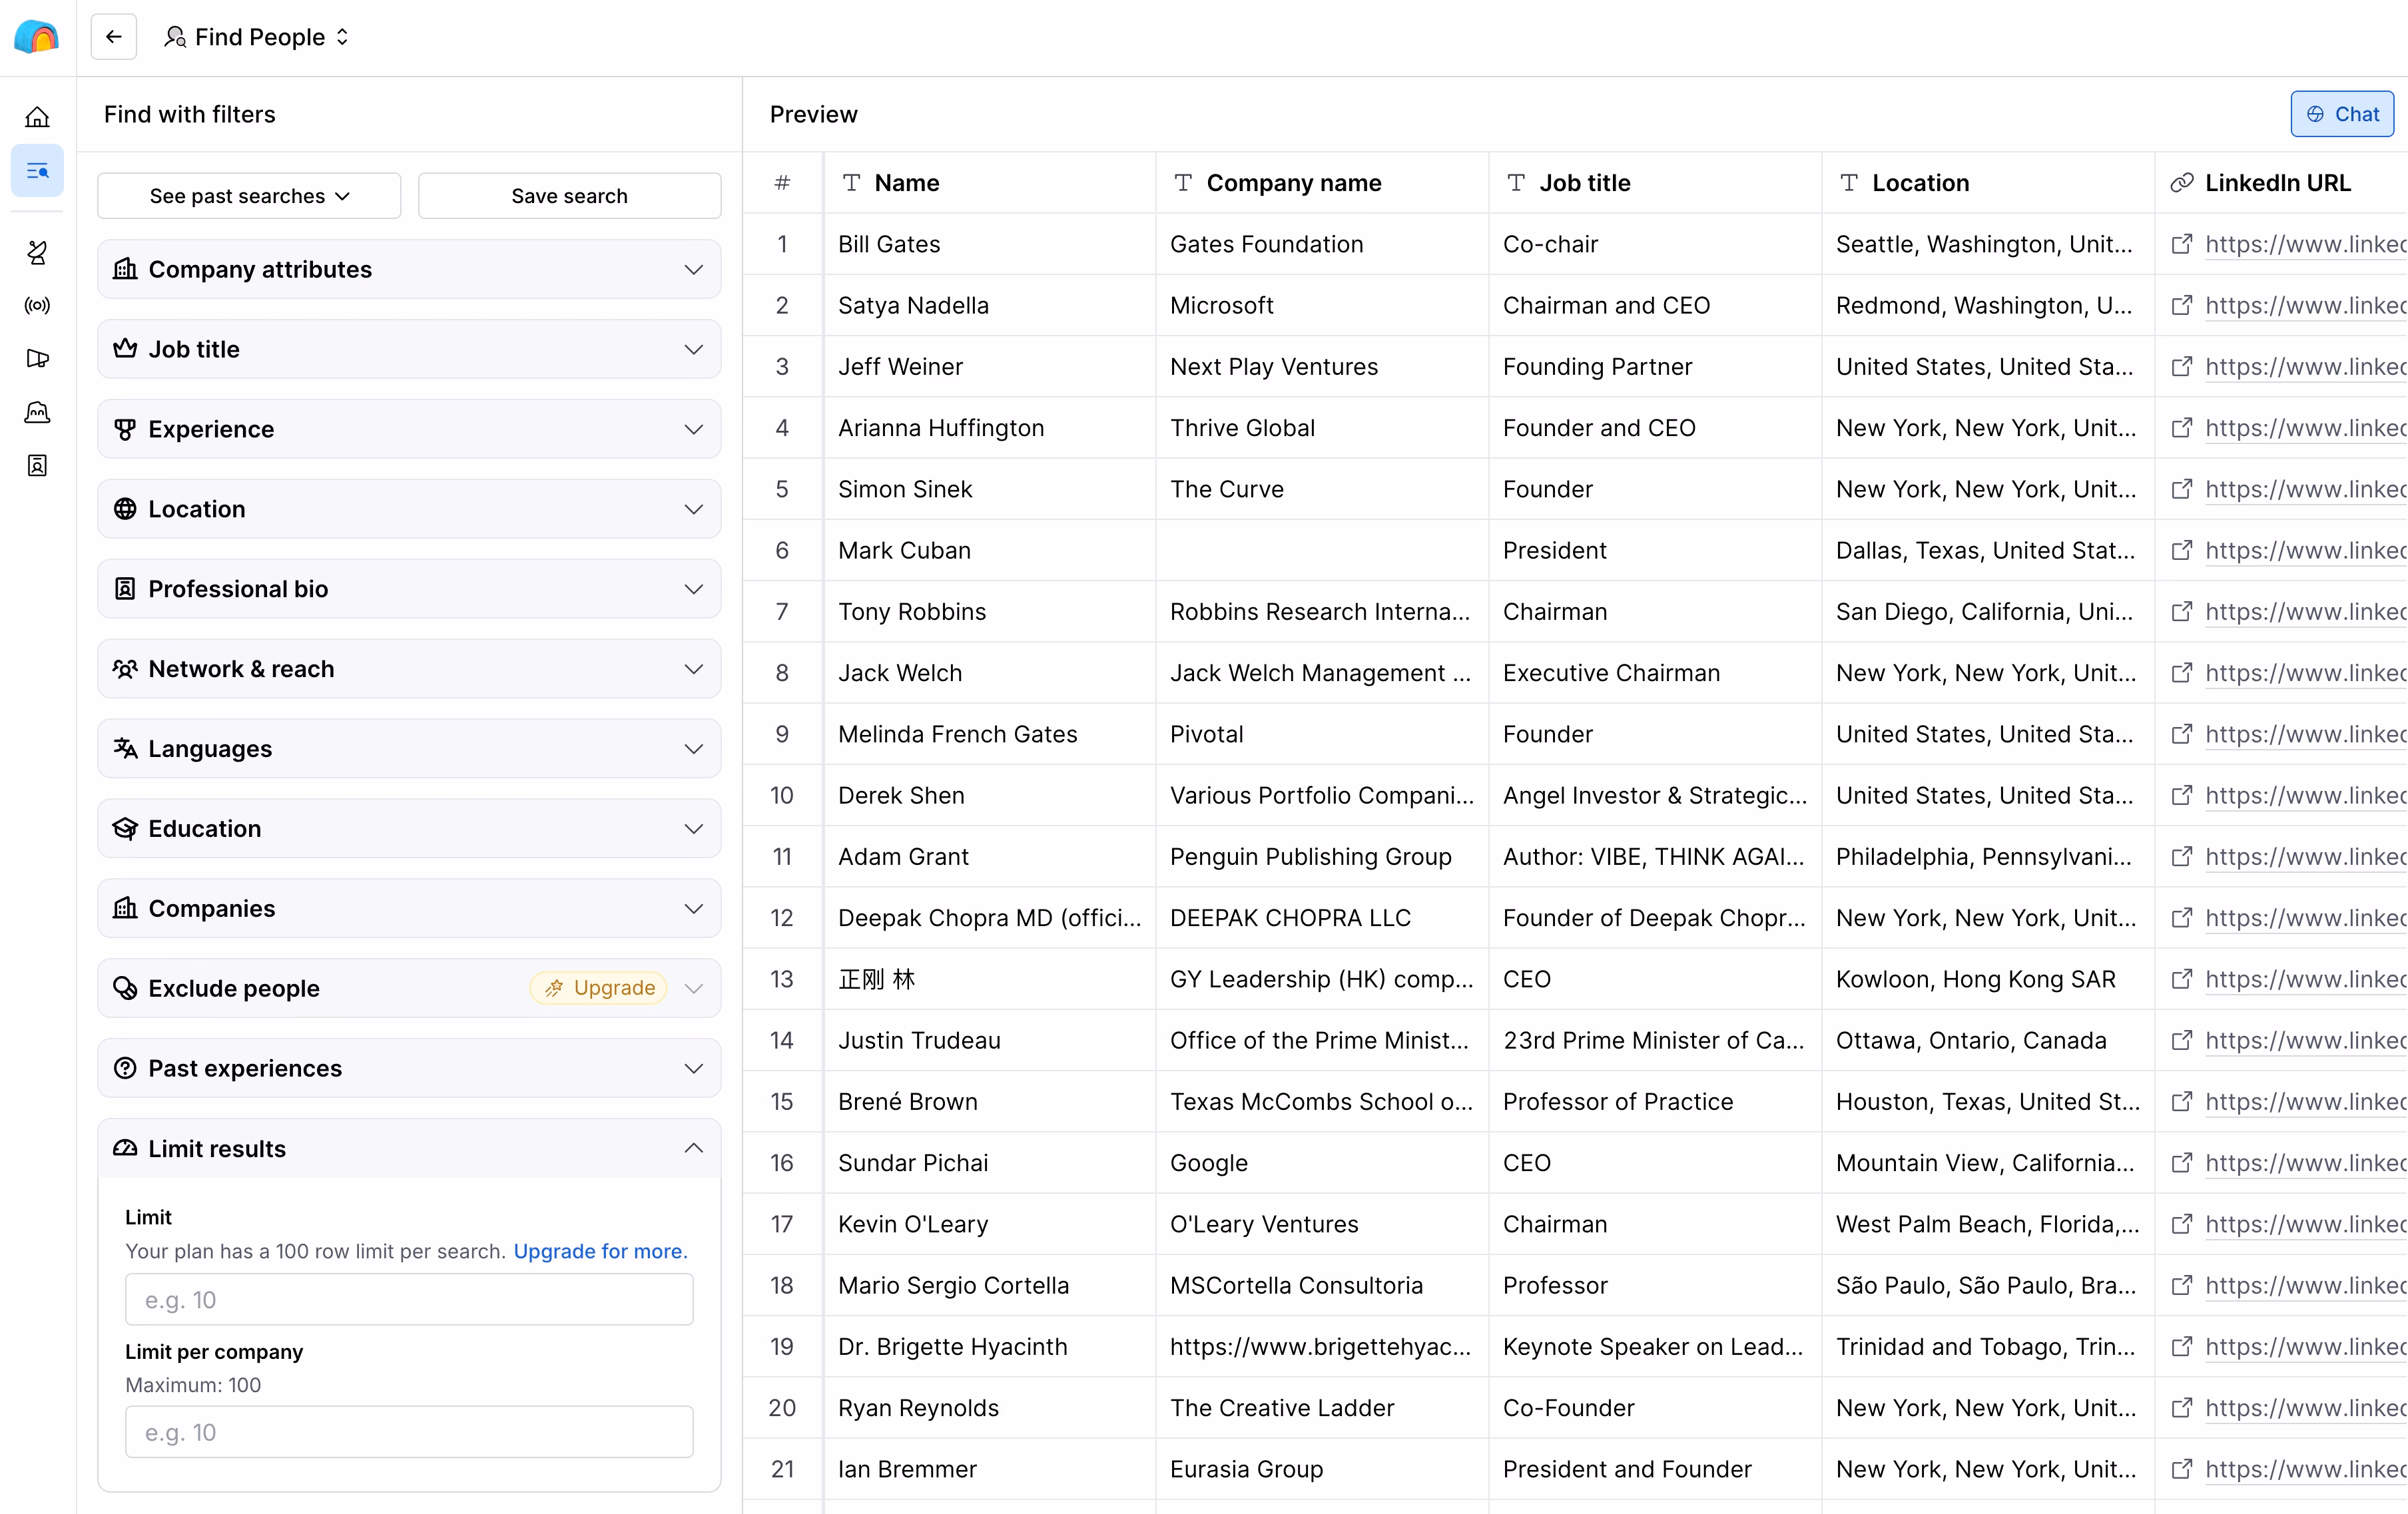
Task: Expand the Experience filter section
Action: point(409,429)
